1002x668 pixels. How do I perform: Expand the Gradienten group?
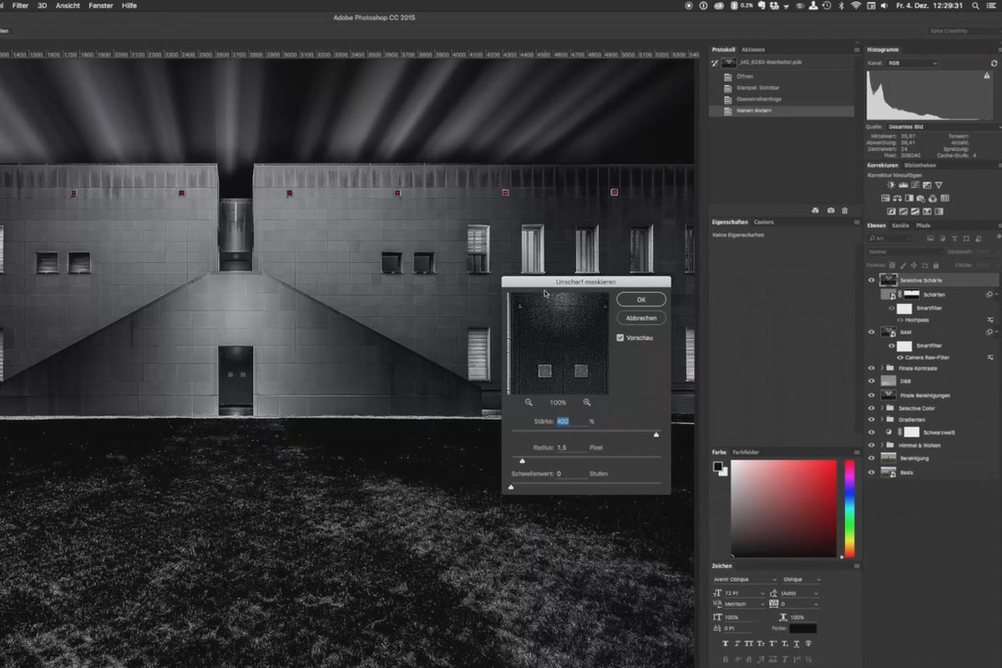882,419
